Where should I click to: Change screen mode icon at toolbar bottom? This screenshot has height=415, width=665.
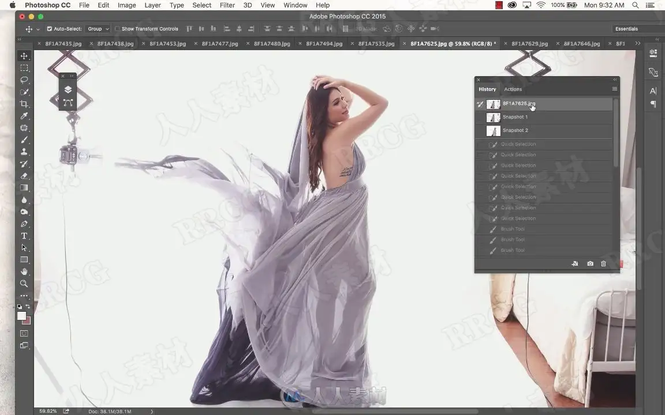click(x=24, y=346)
